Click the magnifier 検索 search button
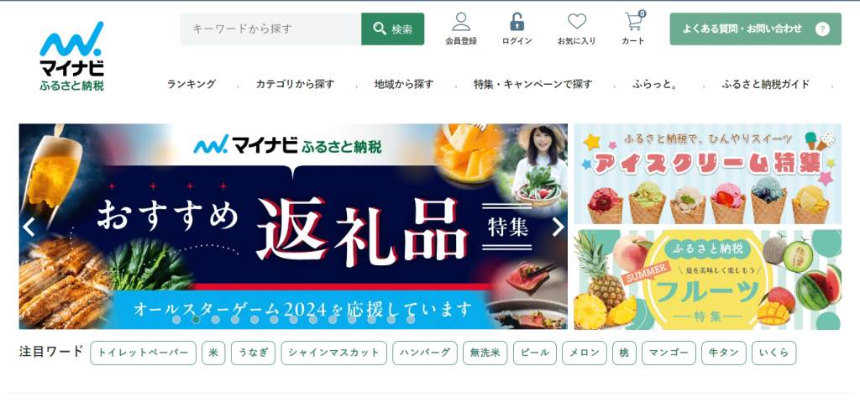The height and width of the screenshot is (408, 860). coord(393,29)
